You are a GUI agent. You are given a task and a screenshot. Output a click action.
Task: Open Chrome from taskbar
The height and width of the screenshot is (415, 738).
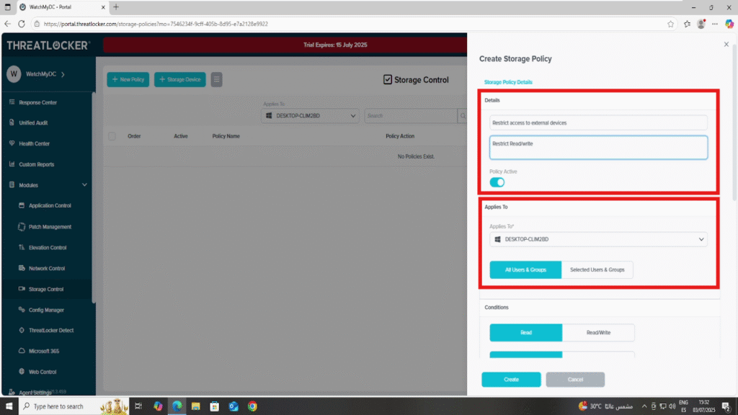pyautogui.click(x=253, y=406)
